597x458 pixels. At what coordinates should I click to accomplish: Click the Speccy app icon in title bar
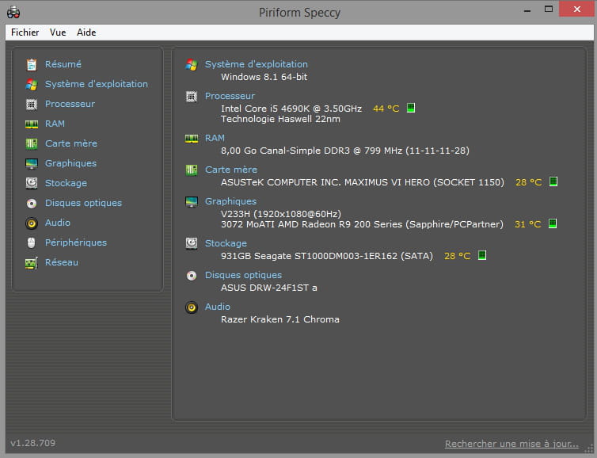coord(13,12)
